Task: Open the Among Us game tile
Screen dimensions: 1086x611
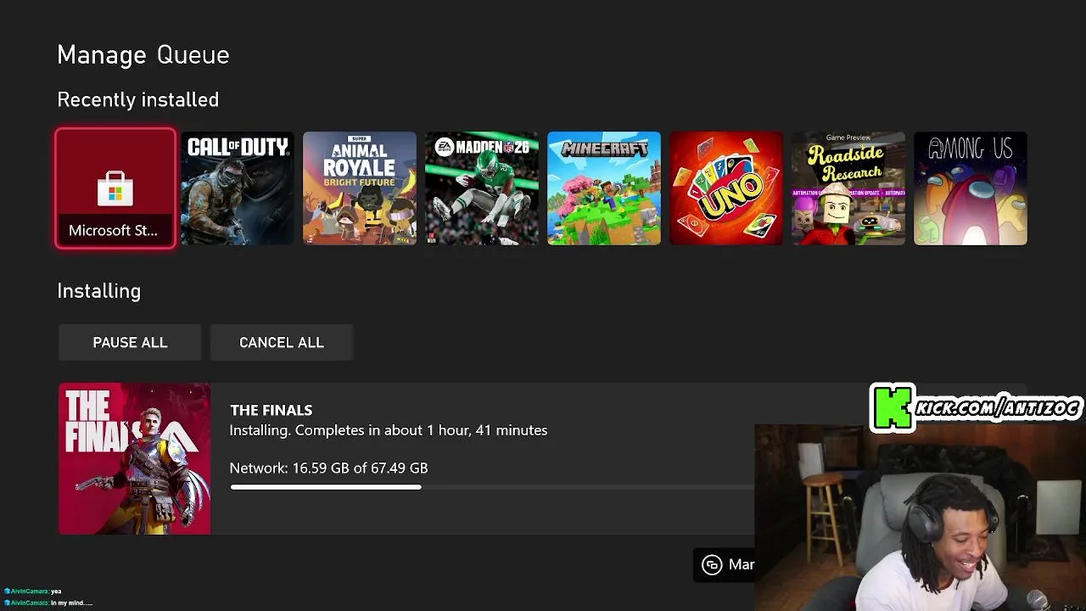Action: (971, 188)
